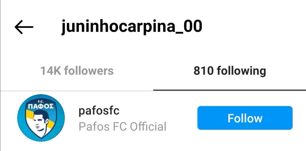This screenshot has width=306, height=151.
Task: Open the ΠΑΦΟΣ shield logo thumbnail
Action: [41, 118]
